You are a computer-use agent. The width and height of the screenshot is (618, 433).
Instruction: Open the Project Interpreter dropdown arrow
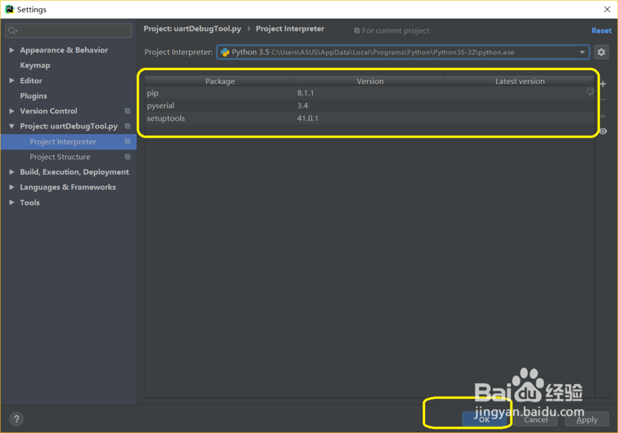(582, 52)
